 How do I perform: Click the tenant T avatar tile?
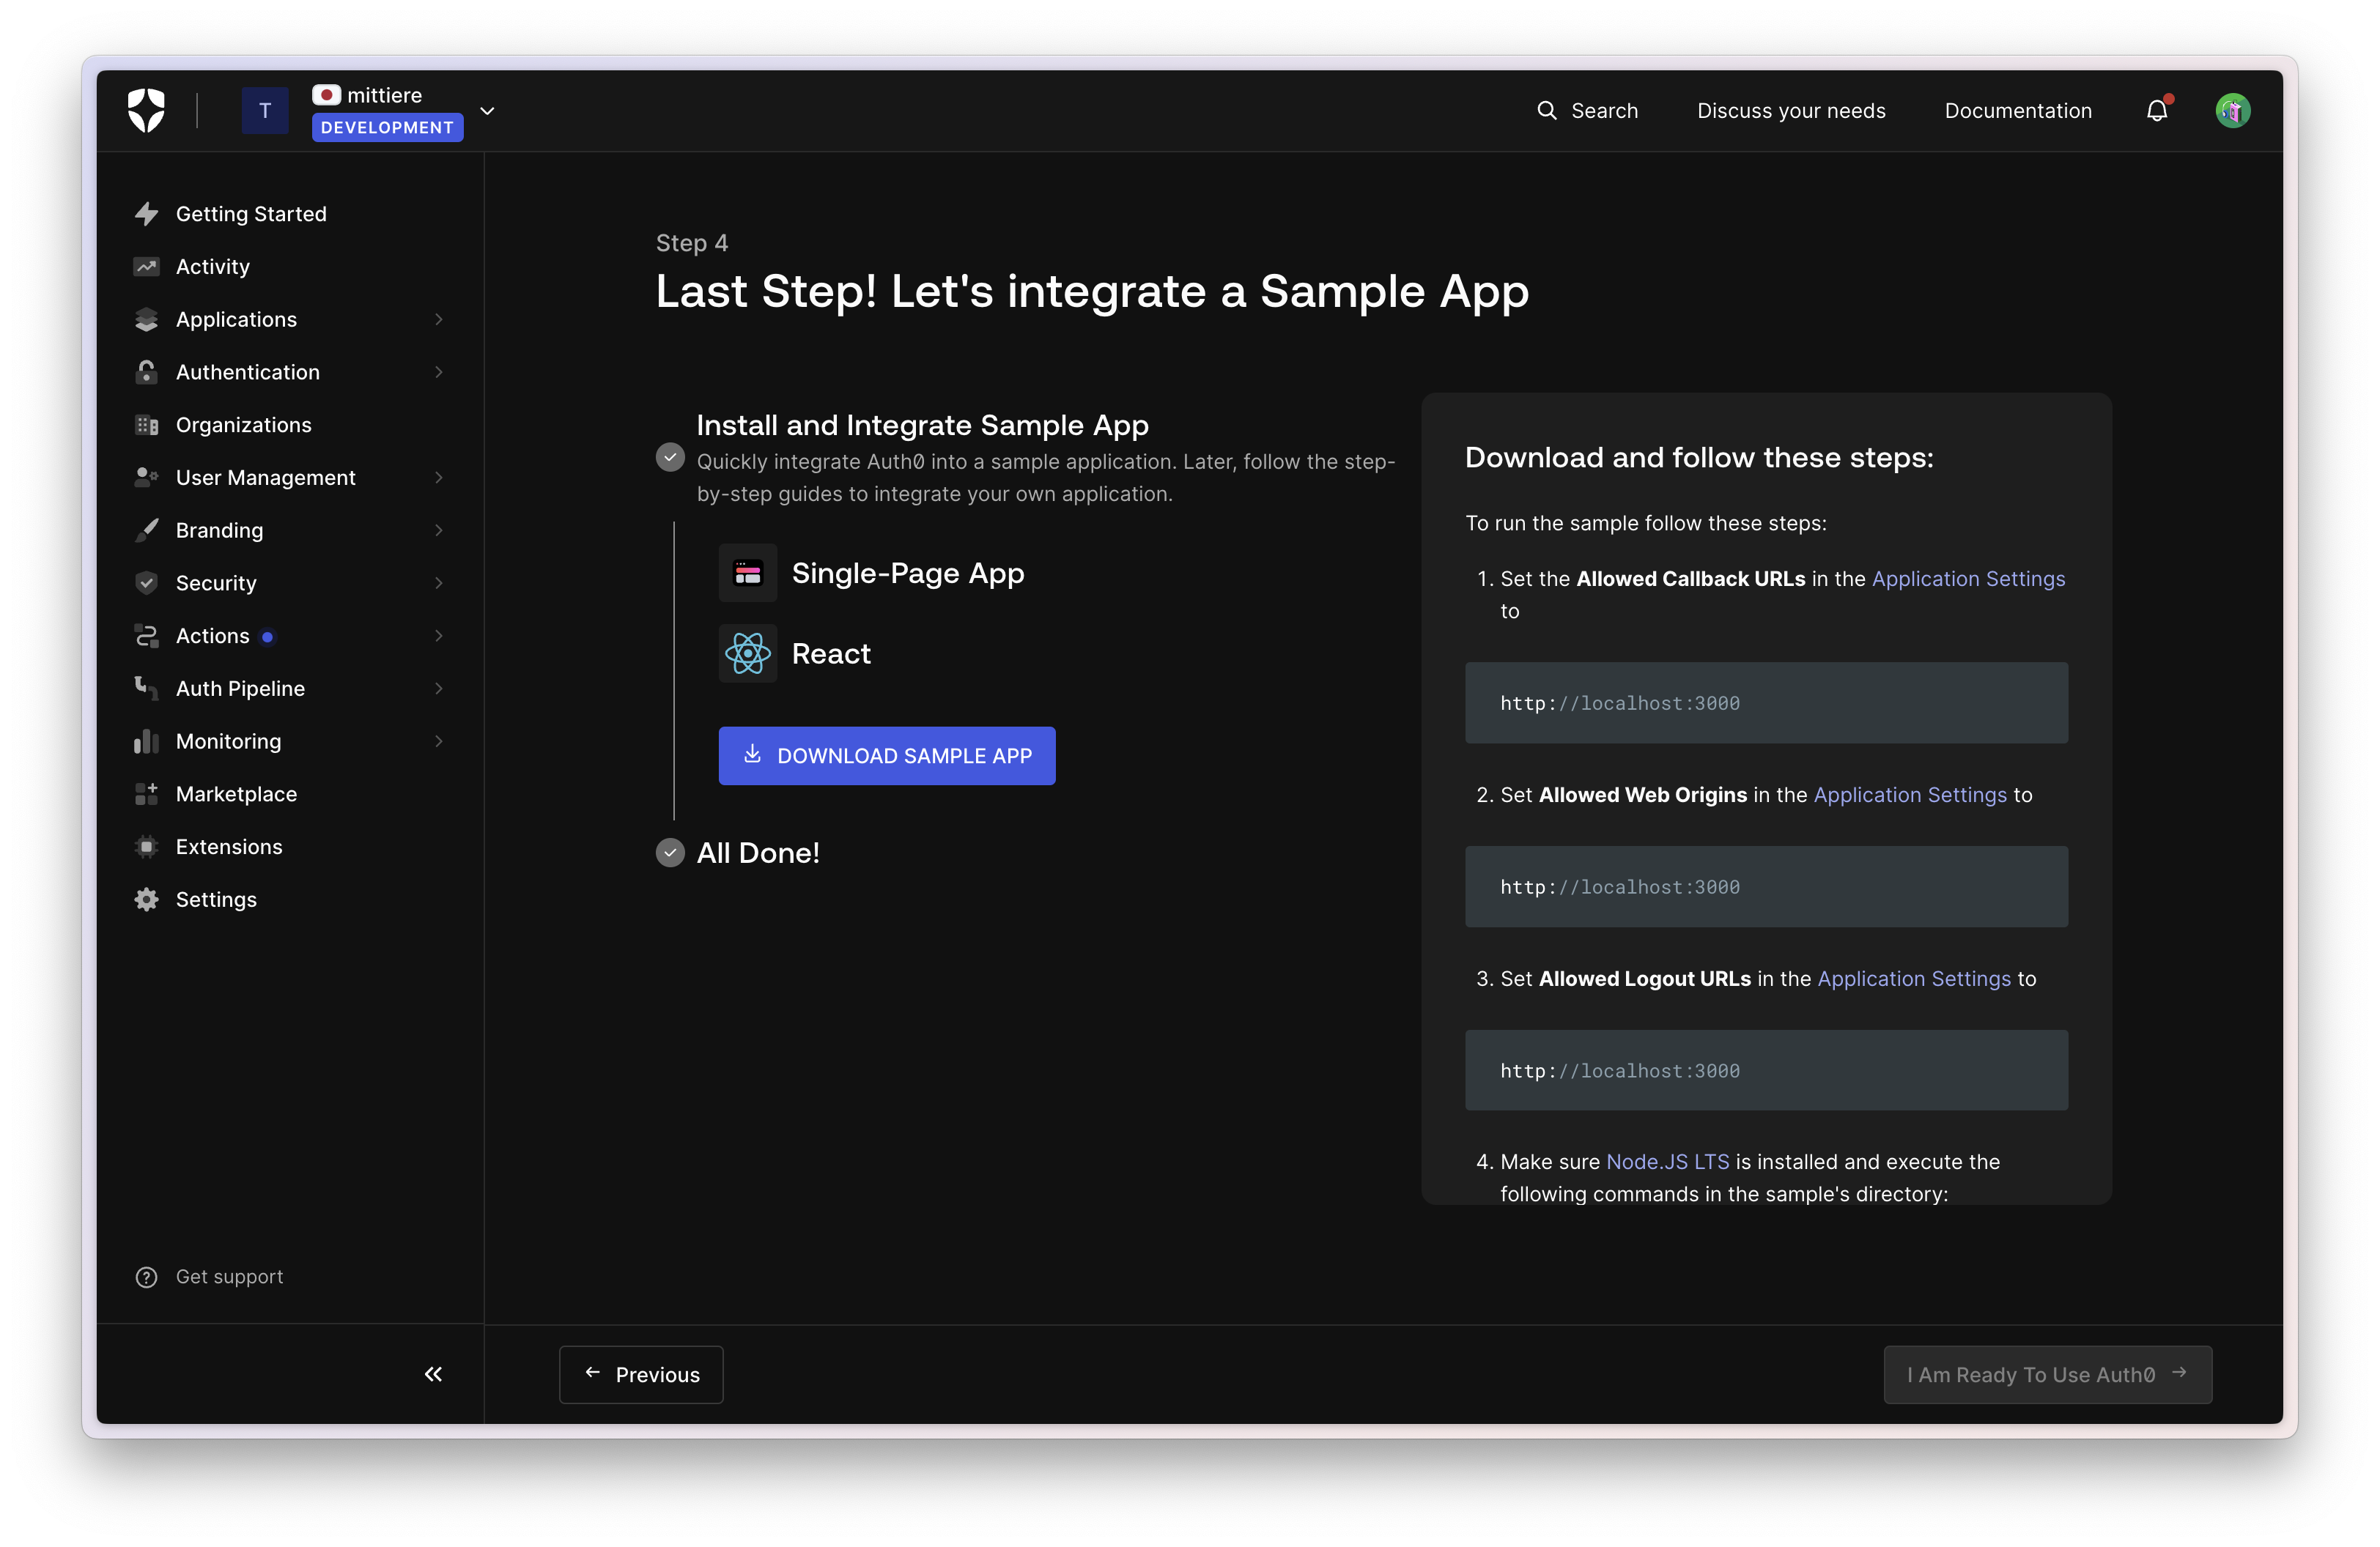coord(265,111)
